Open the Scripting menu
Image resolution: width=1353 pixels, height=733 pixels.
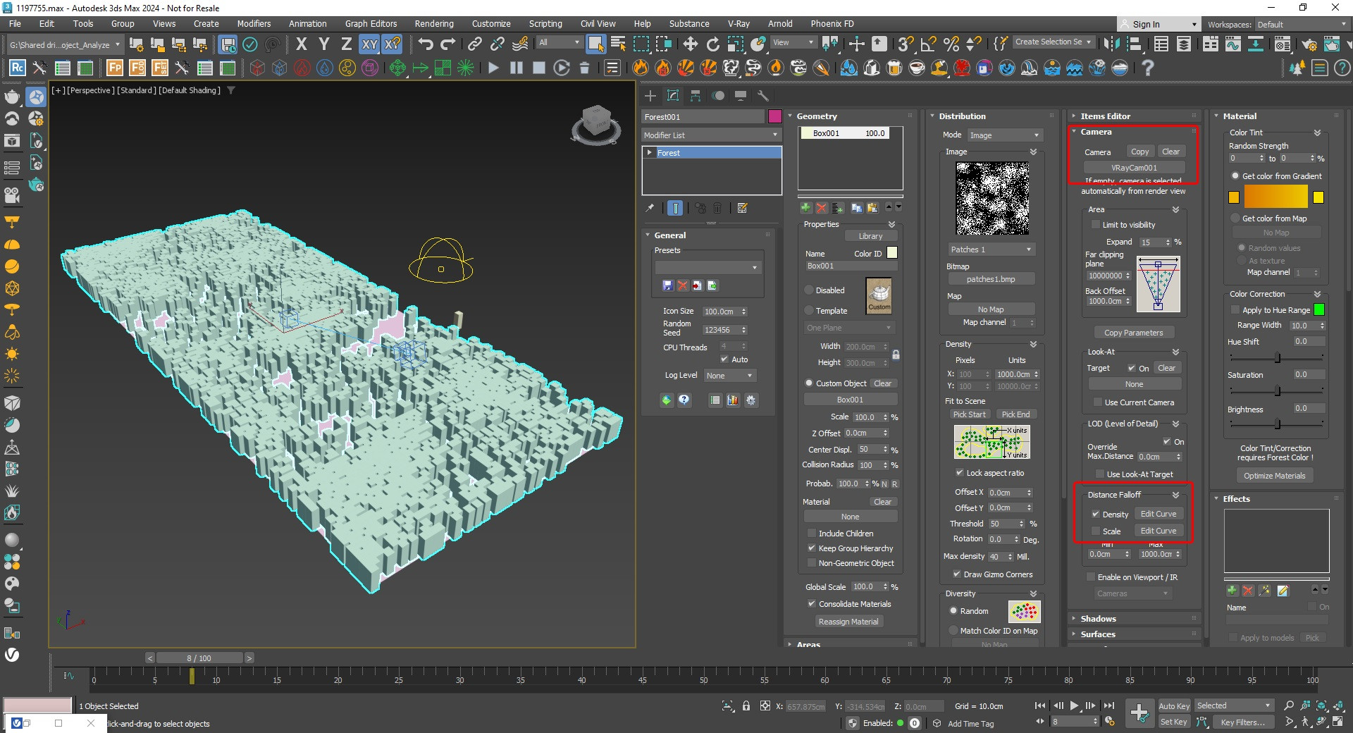[x=545, y=23]
